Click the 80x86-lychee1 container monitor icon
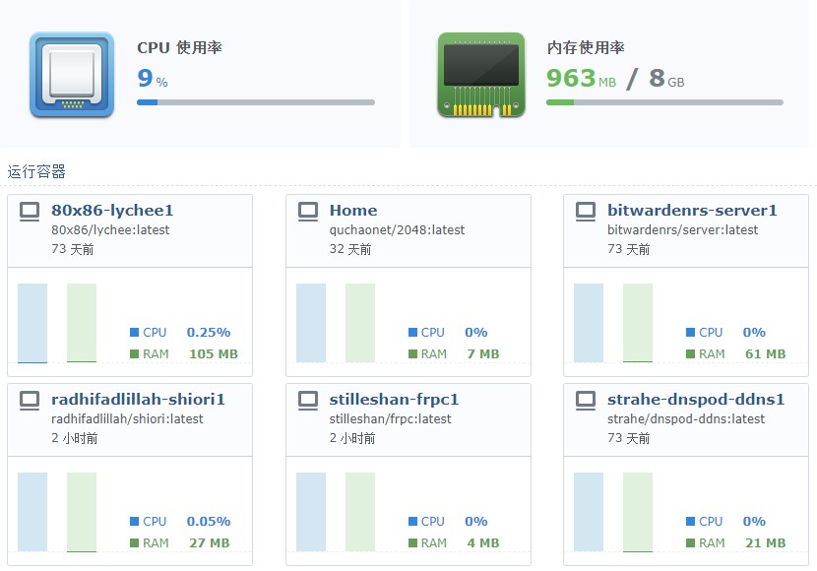The image size is (817, 571). (x=30, y=210)
